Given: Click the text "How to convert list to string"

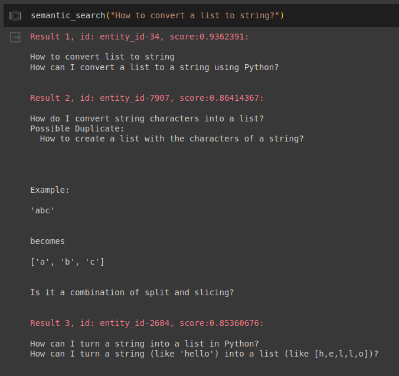Looking at the screenshot, I should 102,57.
